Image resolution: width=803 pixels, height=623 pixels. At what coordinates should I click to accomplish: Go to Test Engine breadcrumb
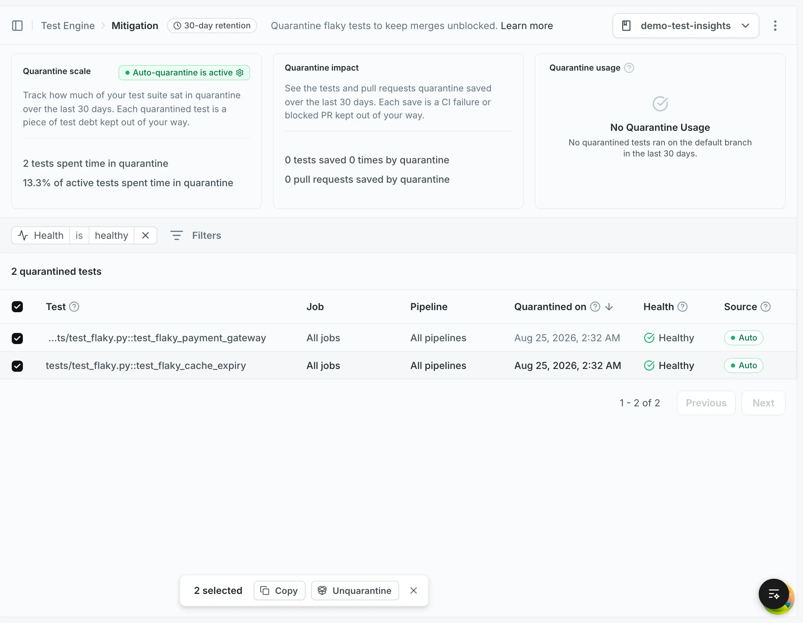68,26
